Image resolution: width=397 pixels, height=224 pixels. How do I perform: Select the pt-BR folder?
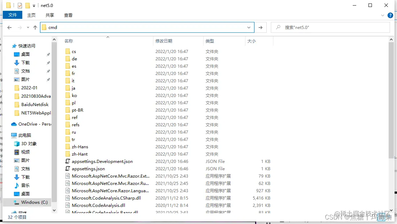[x=77, y=110]
